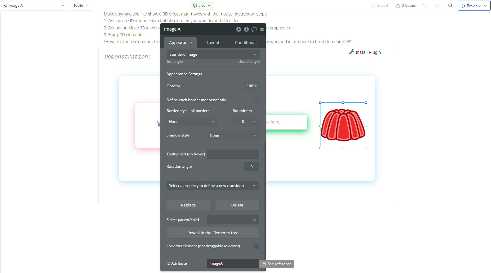Toggle Lock this element checkbox
This screenshot has width=491, height=273.
click(x=257, y=246)
